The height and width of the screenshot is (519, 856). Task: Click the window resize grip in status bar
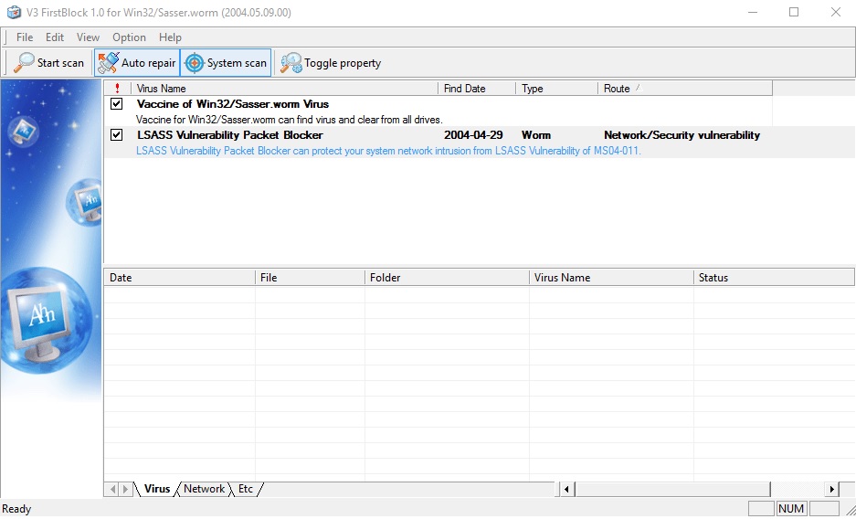849,510
